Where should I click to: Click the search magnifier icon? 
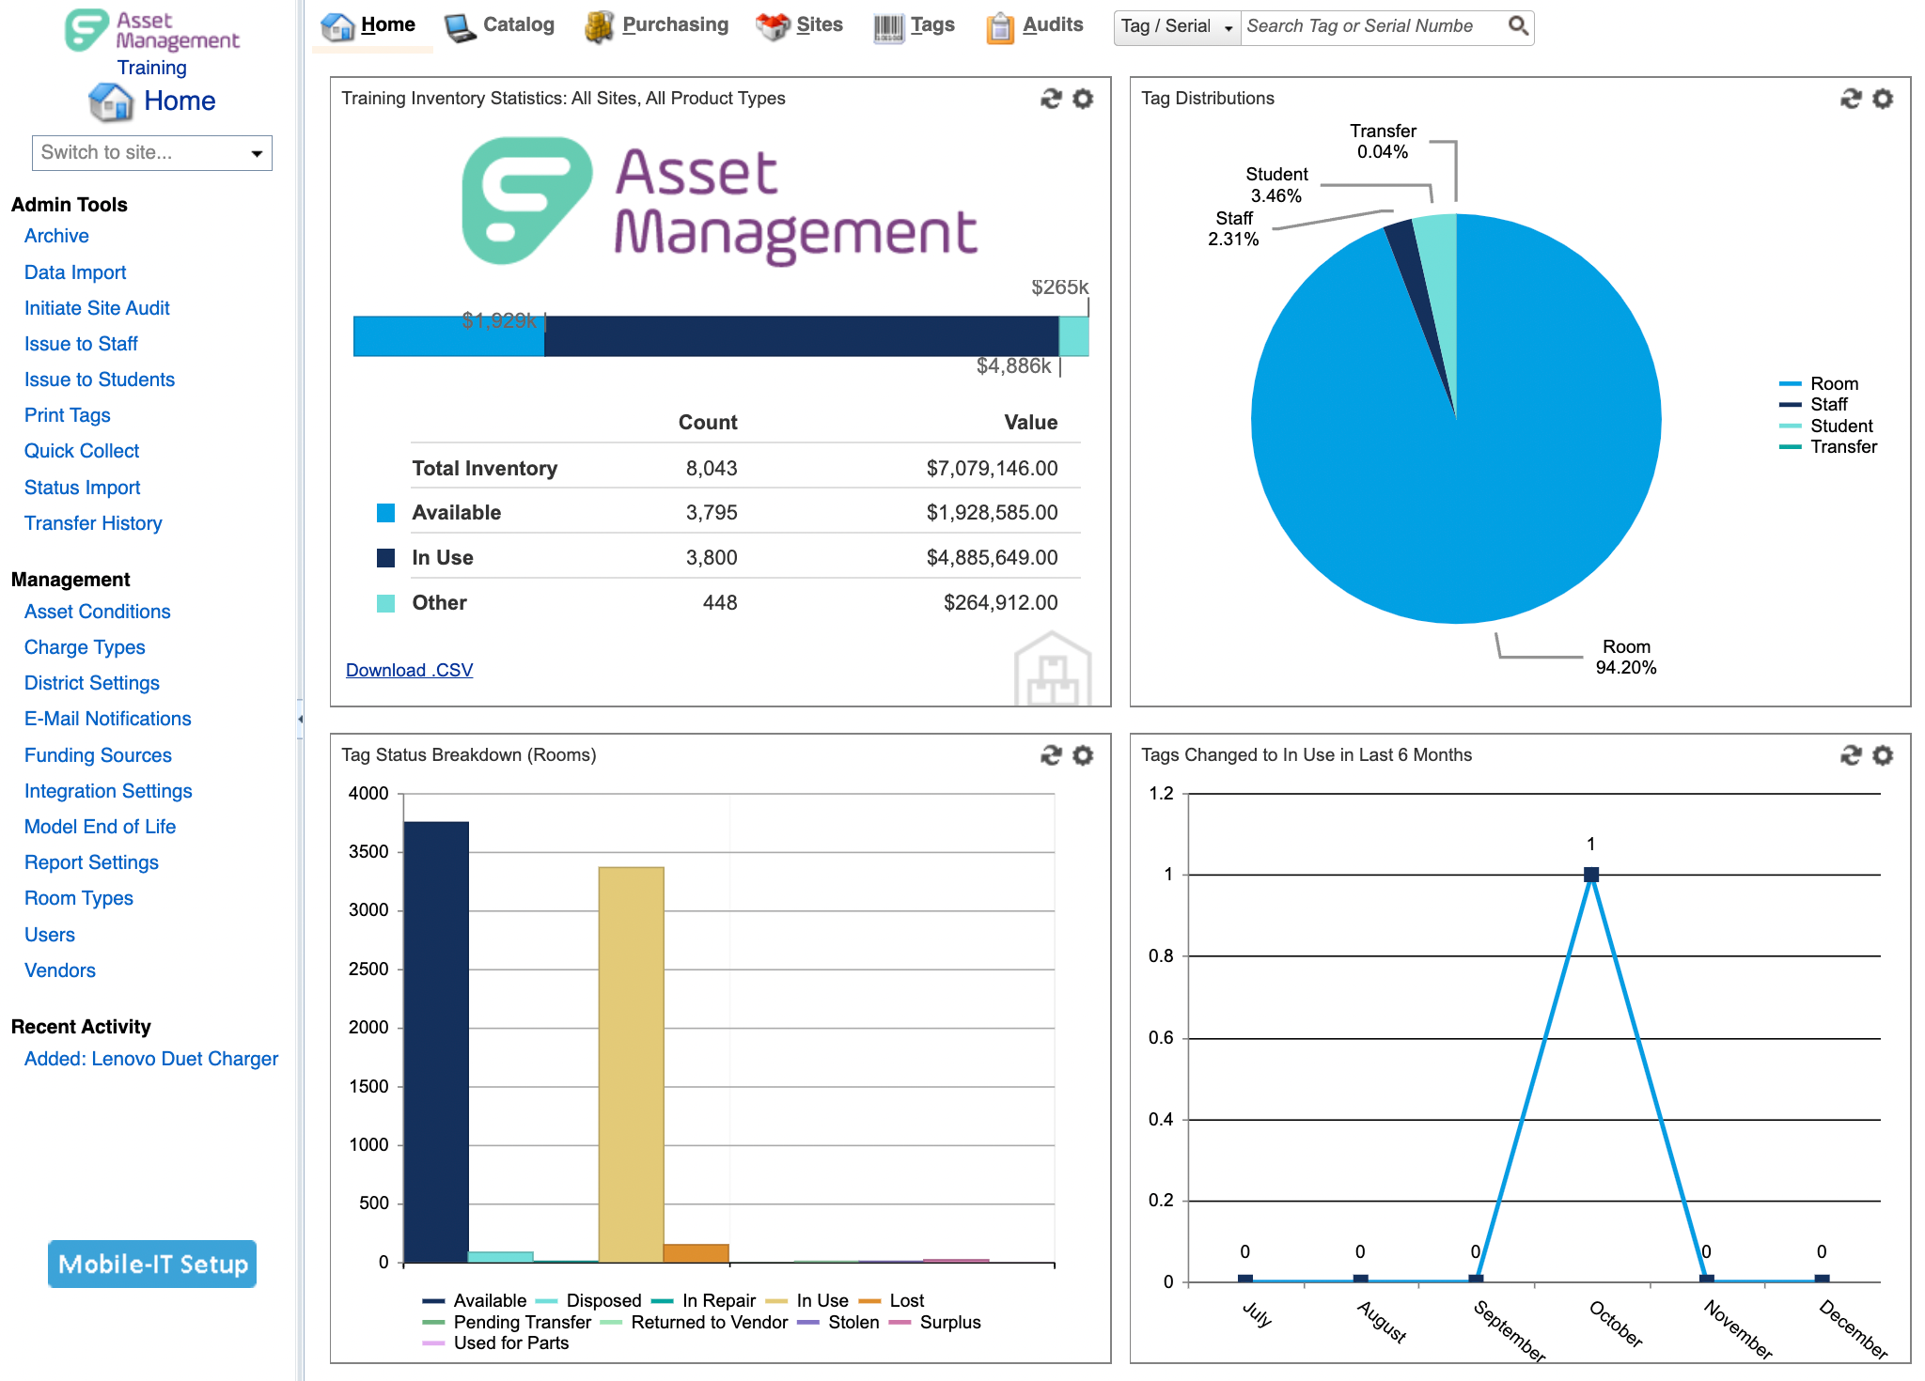[1518, 26]
